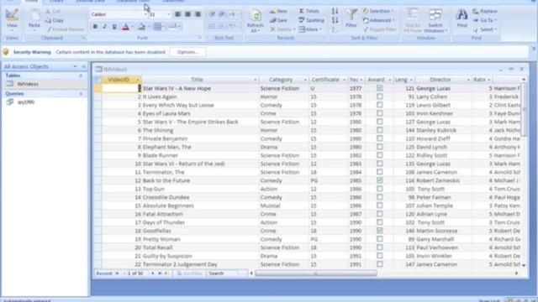
Task: Click Replace in Find group
Action: point(485,11)
